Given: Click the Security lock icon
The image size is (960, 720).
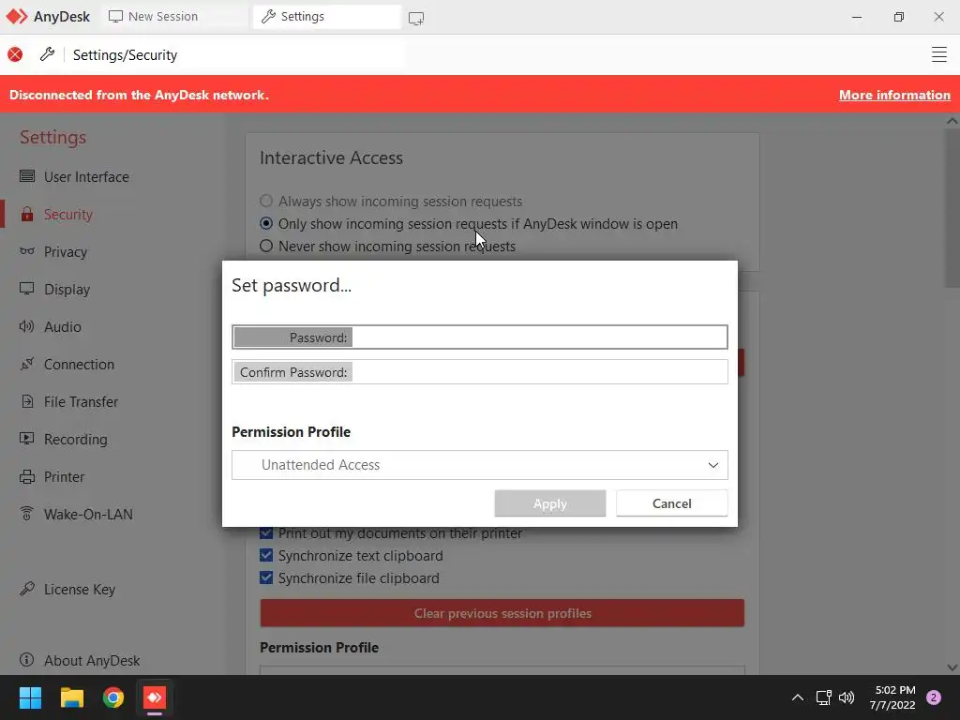Looking at the screenshot, I should [27, 214].
